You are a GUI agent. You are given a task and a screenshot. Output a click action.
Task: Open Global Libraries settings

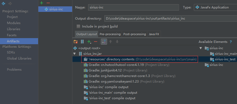[19, 58]
